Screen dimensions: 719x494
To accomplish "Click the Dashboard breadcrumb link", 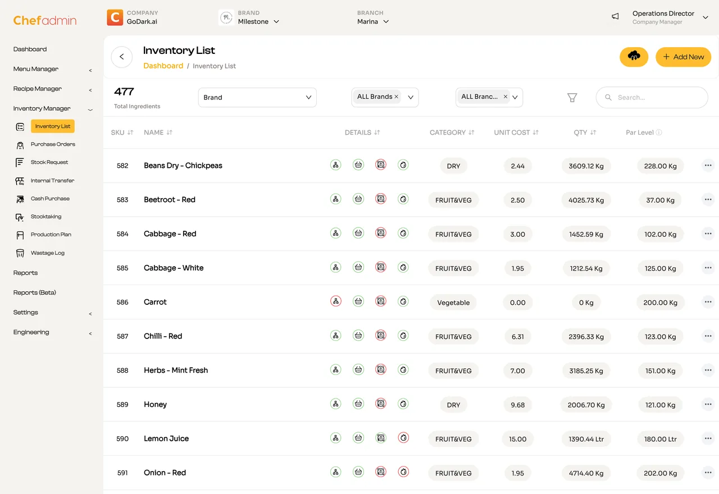I will coord(163,66).
